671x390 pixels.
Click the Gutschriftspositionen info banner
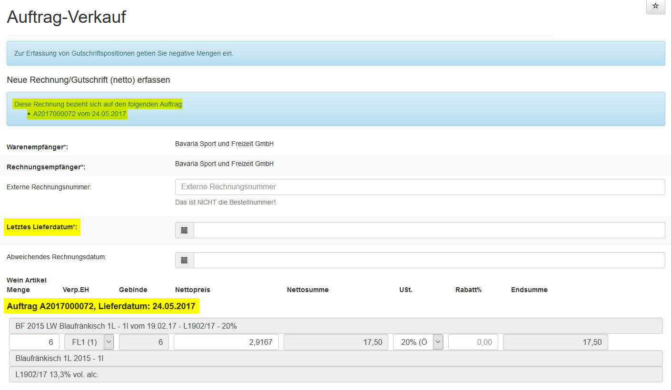pos(335,53)
